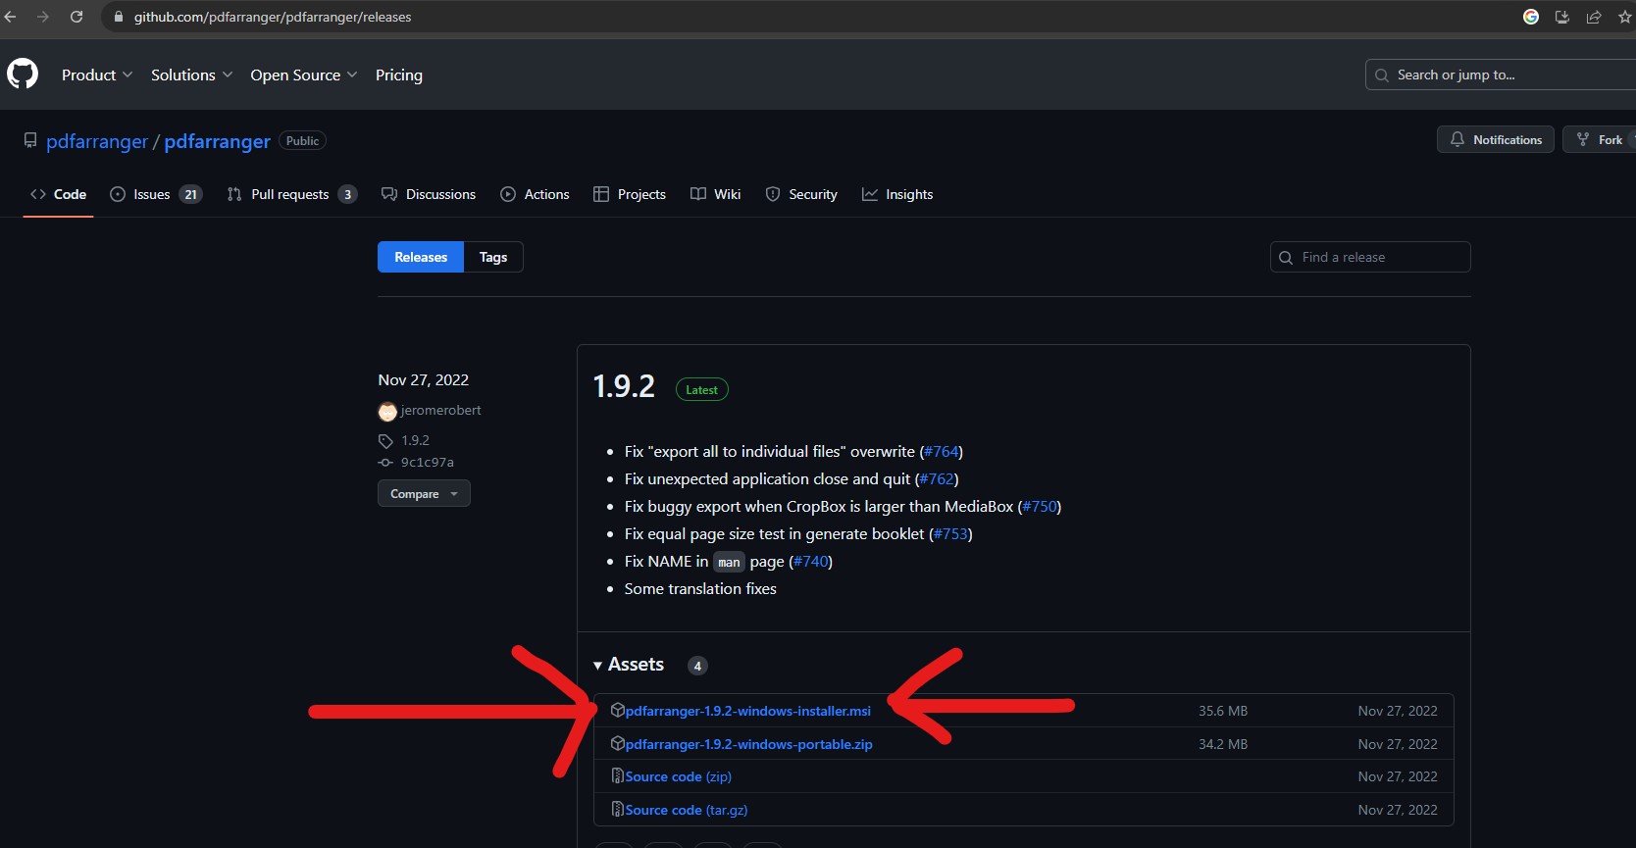Screen dimensions: 1636x848
Task: Click file icon of Source code (tar.gz)
Action: pyautogui.click(x=618, y=809)
